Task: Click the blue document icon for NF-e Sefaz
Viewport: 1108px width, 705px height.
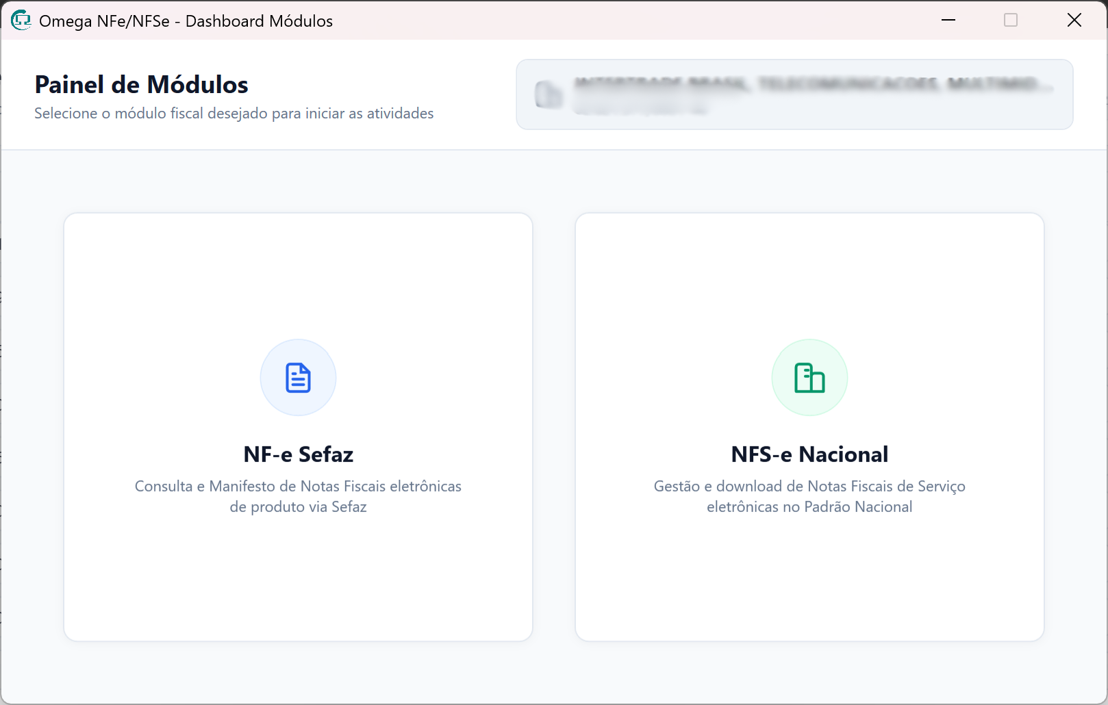Action: (298, 378)
